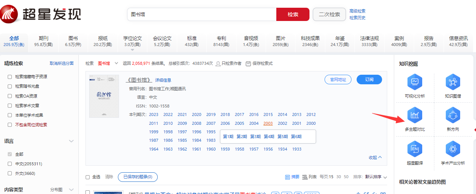
Task: Tick the 检索随书光盘 checkbox
Action: tap(10, 87)
